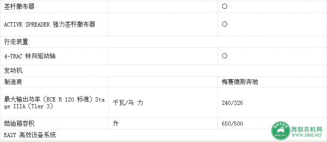This screenshot has height=142, width=327.
Task: Click the 4-TRAC 转向驱动轴 label
Action: (30, 56)
